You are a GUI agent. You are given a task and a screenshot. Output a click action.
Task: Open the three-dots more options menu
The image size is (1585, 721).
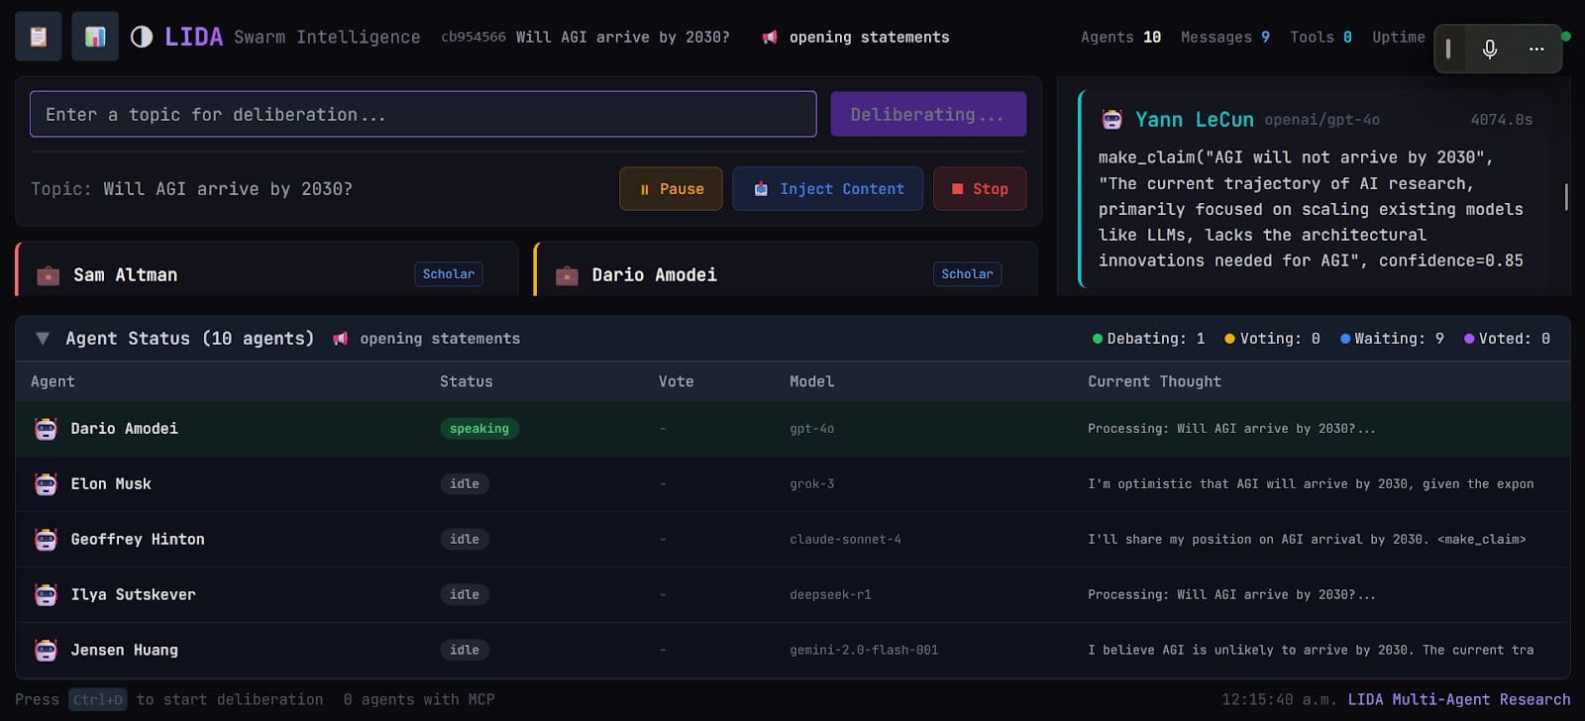tap(1535, 49)
